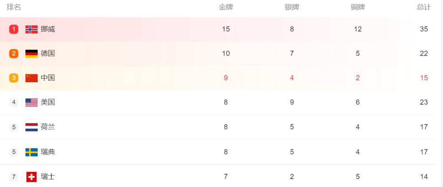
Task: Select the 铜牌 column header
Action: 358,8
